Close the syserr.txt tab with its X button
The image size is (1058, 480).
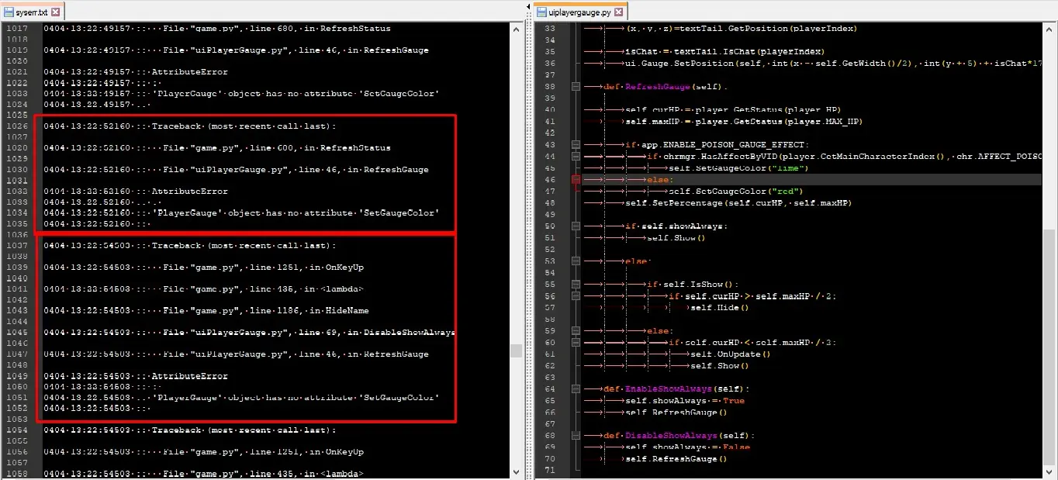[x=56, y=12]
